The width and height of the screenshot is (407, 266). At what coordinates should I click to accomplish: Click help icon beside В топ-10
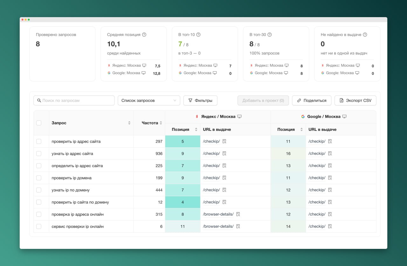[198, 35]
